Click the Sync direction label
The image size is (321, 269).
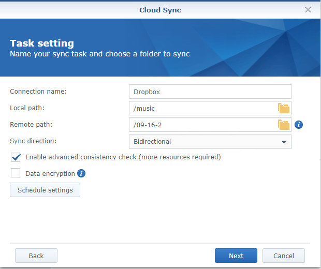tap(33, 141)
